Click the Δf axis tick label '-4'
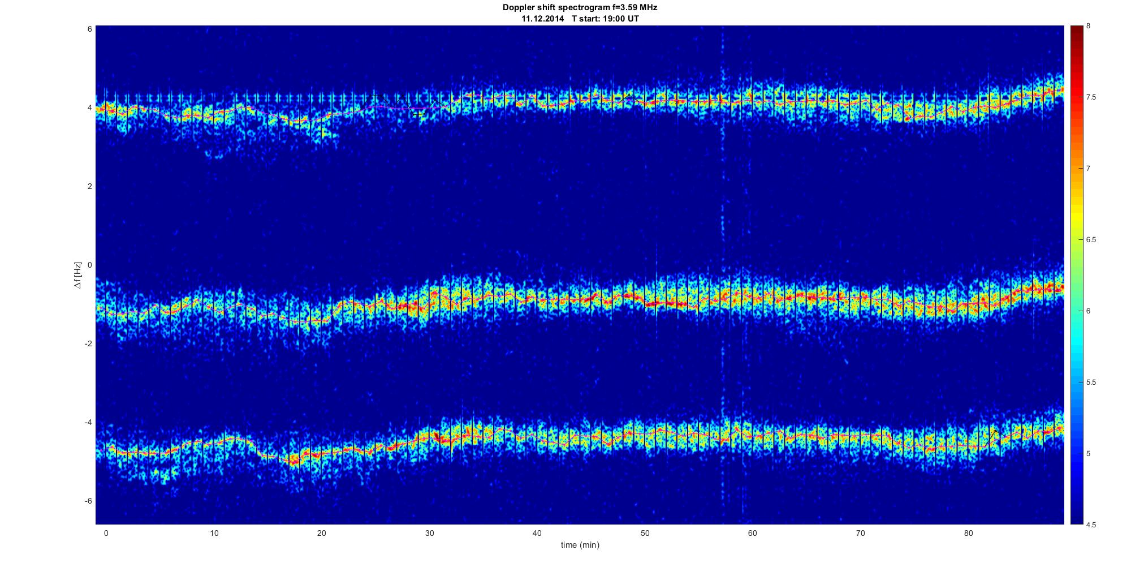The height and width of the screenshot is (563, 1131). pos(88,422)
